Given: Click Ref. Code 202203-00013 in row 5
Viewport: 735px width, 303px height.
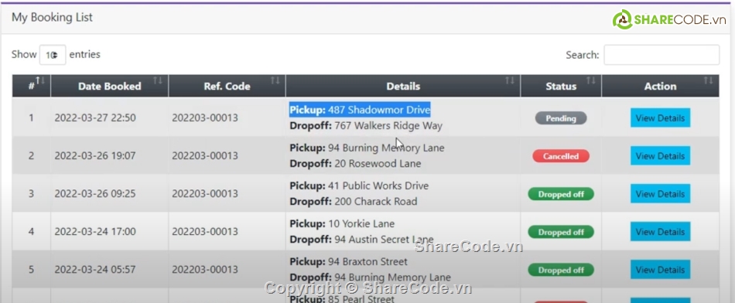Looking at the screenshot, I should point(205,270).
